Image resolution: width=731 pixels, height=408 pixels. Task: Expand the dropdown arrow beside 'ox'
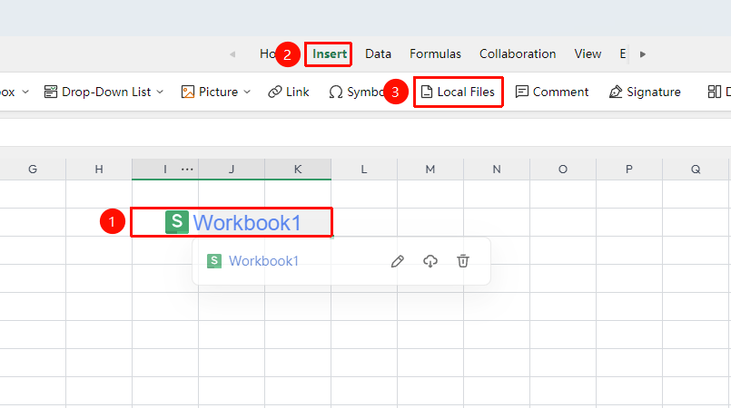tap(25, 92)
